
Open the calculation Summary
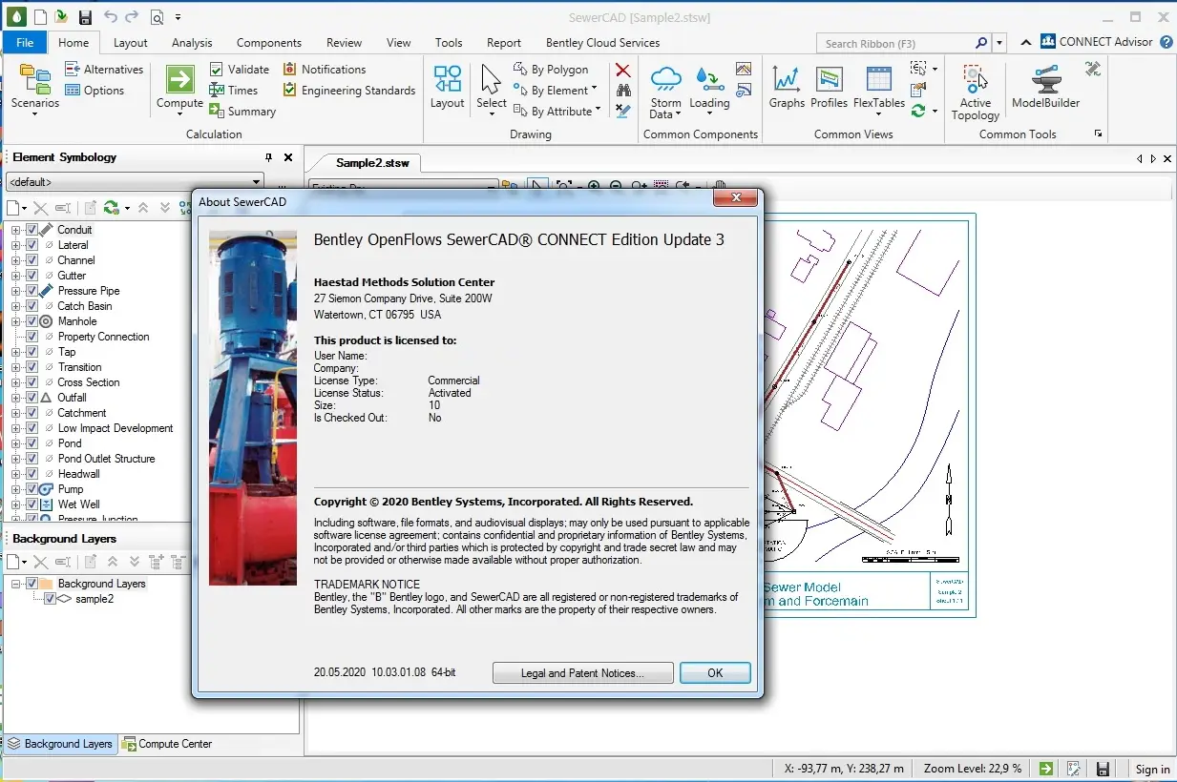242,112
